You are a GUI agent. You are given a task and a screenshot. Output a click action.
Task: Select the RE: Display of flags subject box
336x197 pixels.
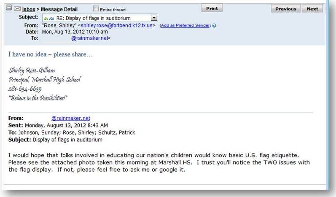pyautogui.click(x=100, y=18)
